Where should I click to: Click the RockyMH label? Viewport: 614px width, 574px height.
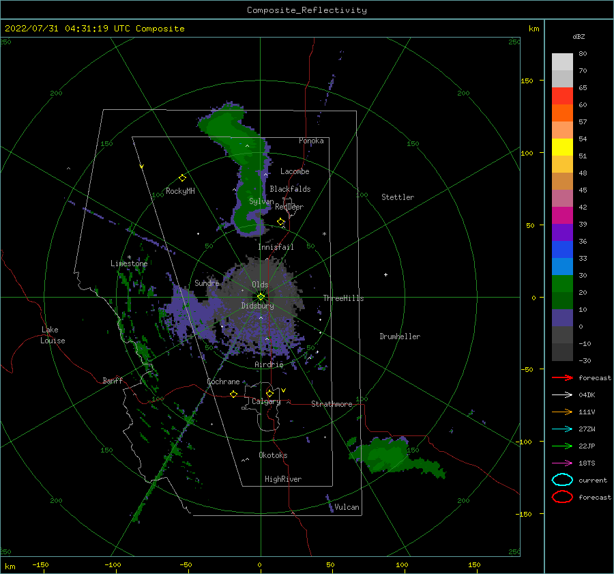[x=180, y=191]
